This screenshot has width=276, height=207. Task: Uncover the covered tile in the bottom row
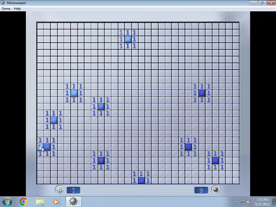point(141,181)
